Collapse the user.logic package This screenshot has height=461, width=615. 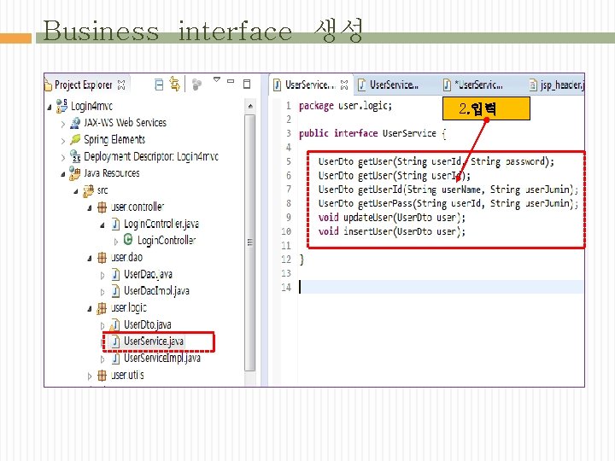click(90, 309)
